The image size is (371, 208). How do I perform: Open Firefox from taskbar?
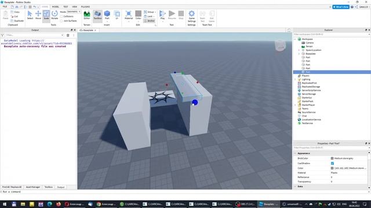(x=59, y=204)
